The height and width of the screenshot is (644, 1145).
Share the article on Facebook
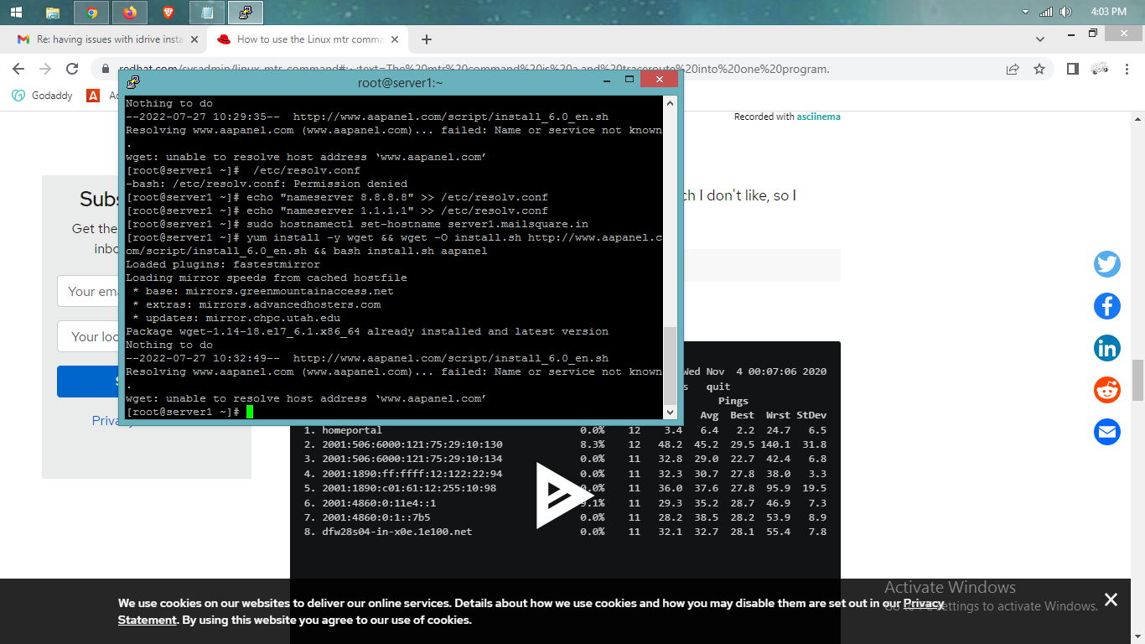(x=1107, y=306)
